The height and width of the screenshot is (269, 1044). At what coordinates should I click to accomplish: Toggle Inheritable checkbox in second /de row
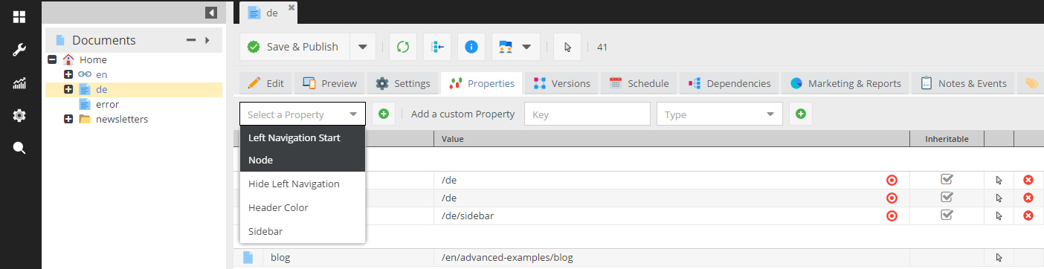(947, 197)
